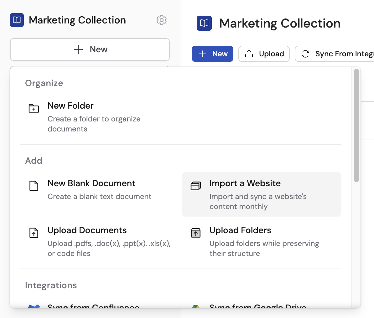Click the Import a Website stacked-pages icon
The height and width of the screenshot is (318, 374).
196,186
